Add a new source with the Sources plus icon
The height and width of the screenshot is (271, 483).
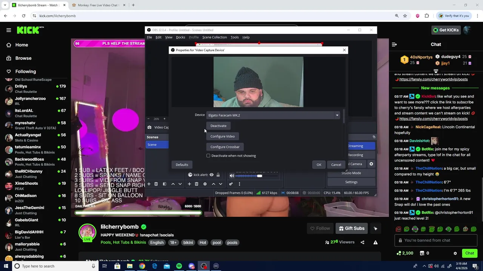point(189,184)
